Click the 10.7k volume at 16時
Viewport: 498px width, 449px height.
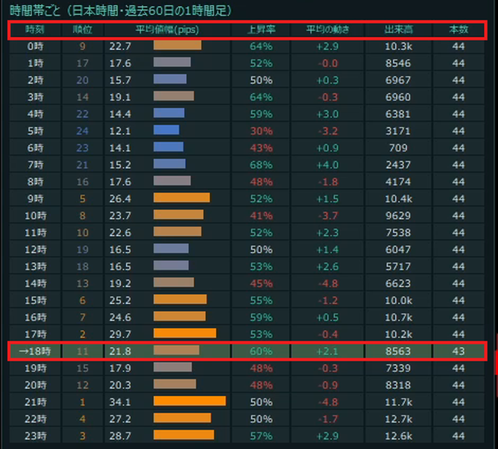398,317
